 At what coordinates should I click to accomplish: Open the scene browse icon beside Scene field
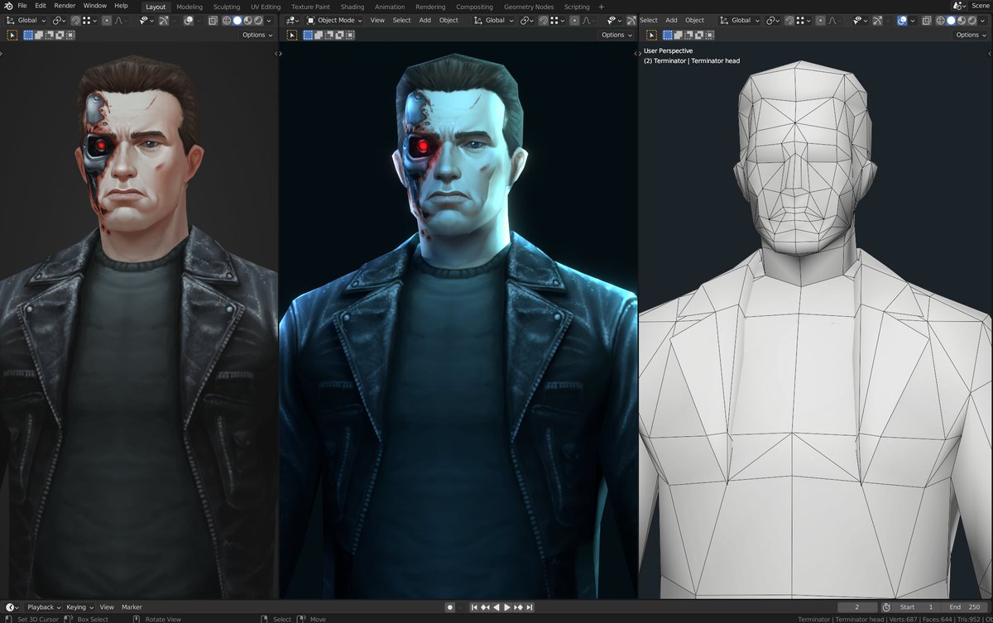click(958, 6)
